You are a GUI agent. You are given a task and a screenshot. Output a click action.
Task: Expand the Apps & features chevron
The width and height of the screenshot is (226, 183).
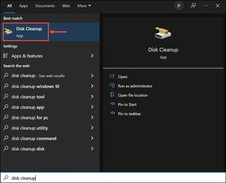(92, 56)
